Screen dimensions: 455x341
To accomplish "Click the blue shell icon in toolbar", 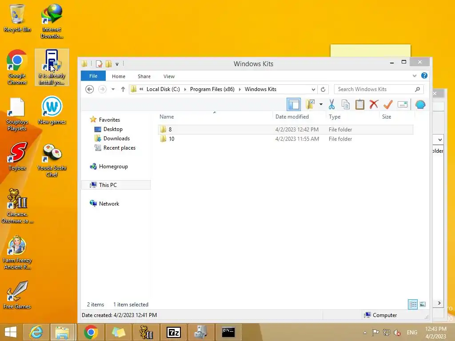I will pos(420,104).
